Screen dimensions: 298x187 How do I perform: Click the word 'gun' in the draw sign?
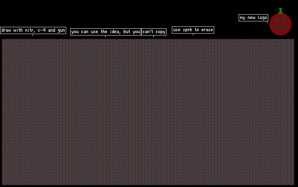coord(61,30)
